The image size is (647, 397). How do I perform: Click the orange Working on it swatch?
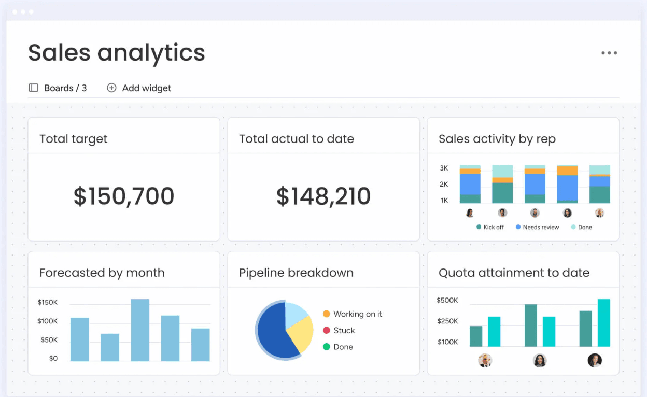[x=327, y=314]
